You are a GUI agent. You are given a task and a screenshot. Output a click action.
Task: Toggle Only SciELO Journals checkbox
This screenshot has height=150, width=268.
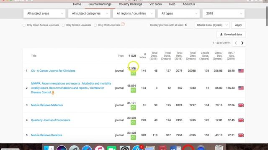click(63, 25)
